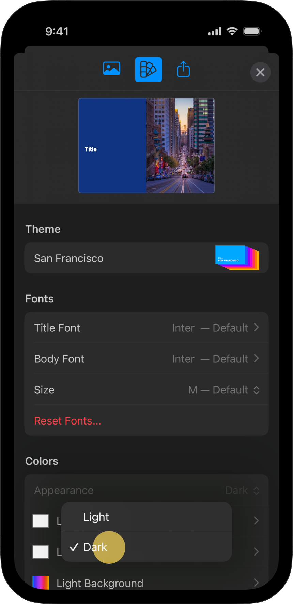Viewport: 293px width, 604px height.
Task: Tap the share export icon
Action: [183, 69]
